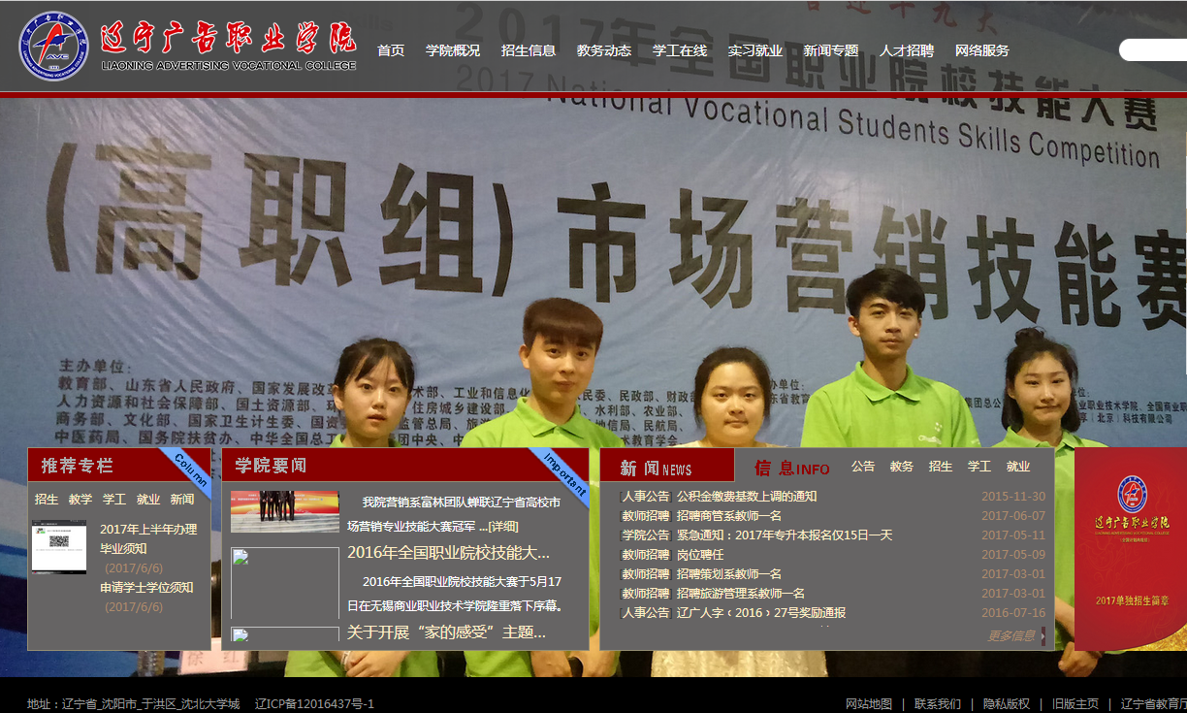
Task: Click the college name title banner
Action: pos(229,47)
